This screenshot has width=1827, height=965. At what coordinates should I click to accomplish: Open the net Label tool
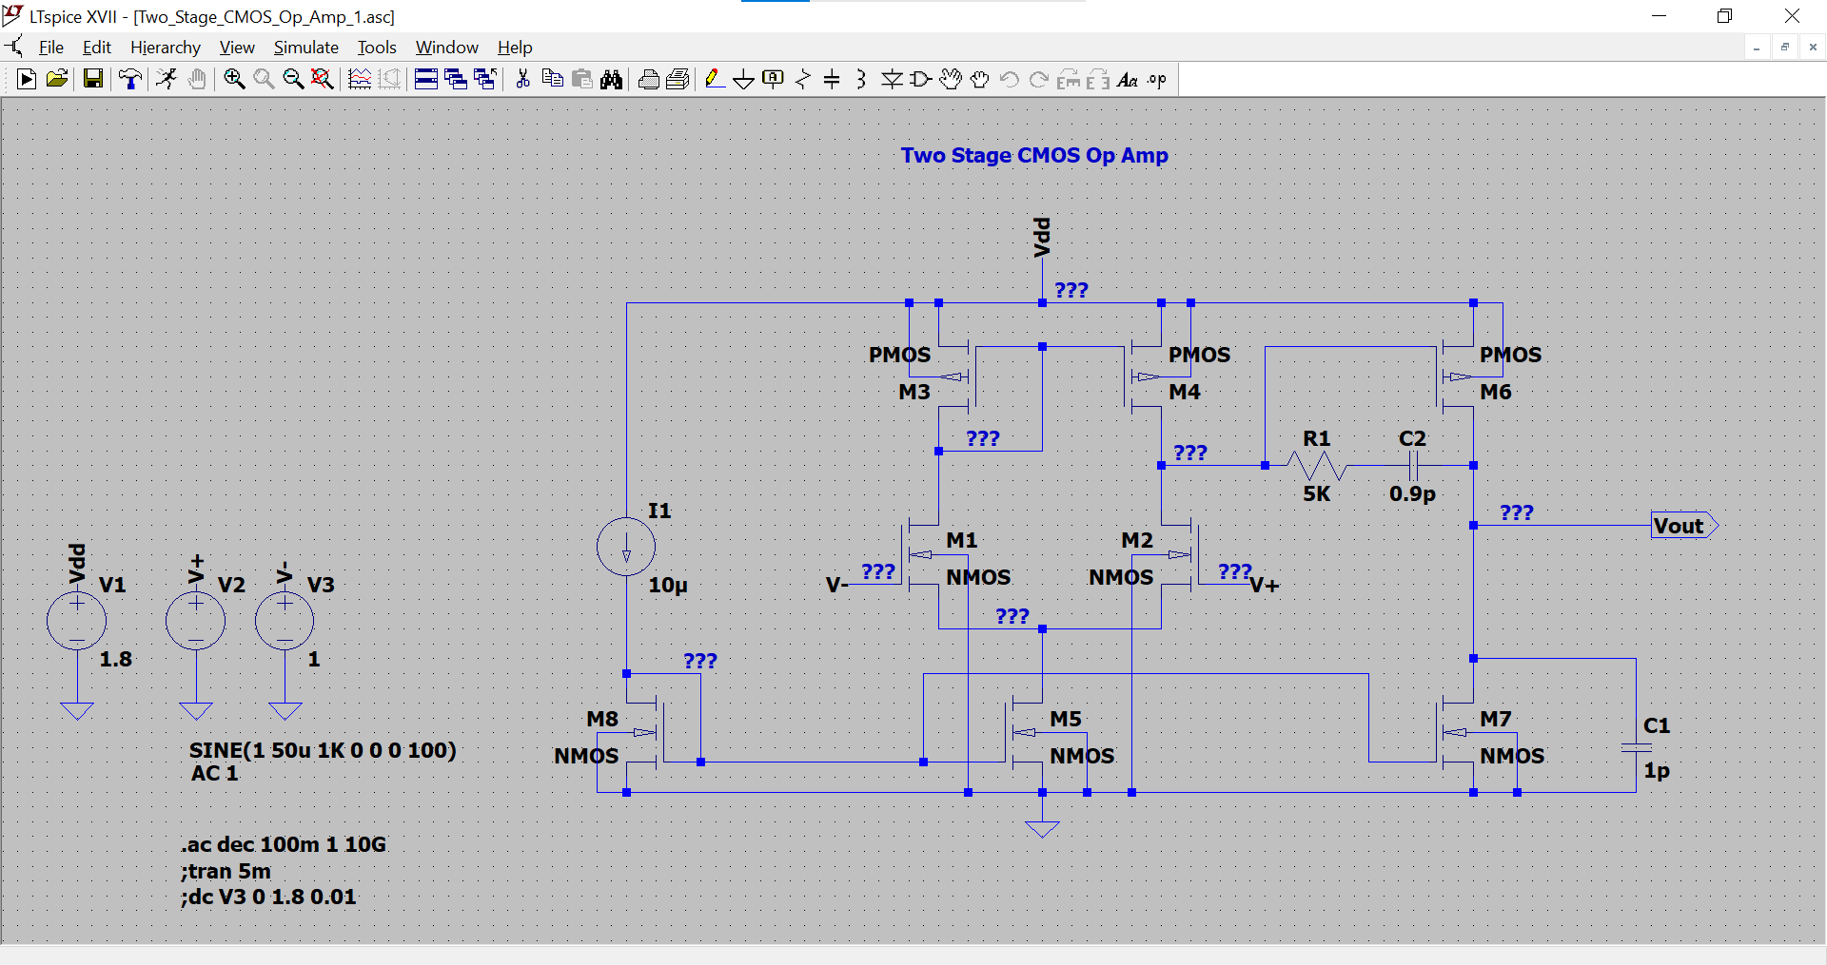tap(773, 79)
